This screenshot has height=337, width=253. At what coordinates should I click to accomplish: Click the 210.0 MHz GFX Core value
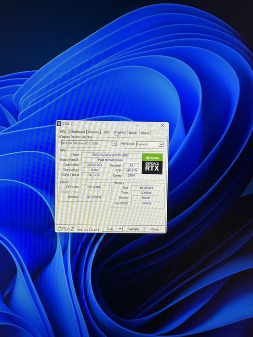click(94, 187)
